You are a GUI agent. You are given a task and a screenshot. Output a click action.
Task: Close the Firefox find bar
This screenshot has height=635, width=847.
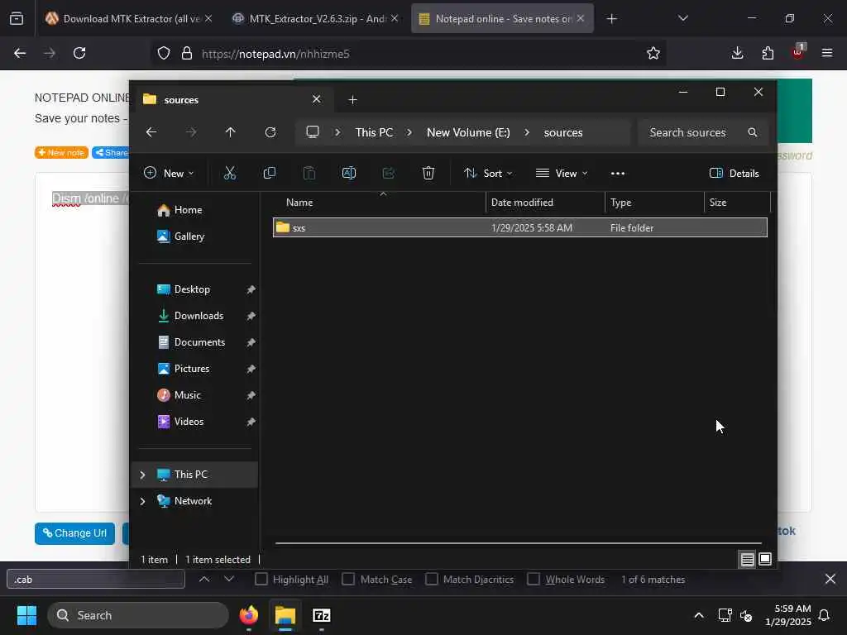click(x=830, y=580)
